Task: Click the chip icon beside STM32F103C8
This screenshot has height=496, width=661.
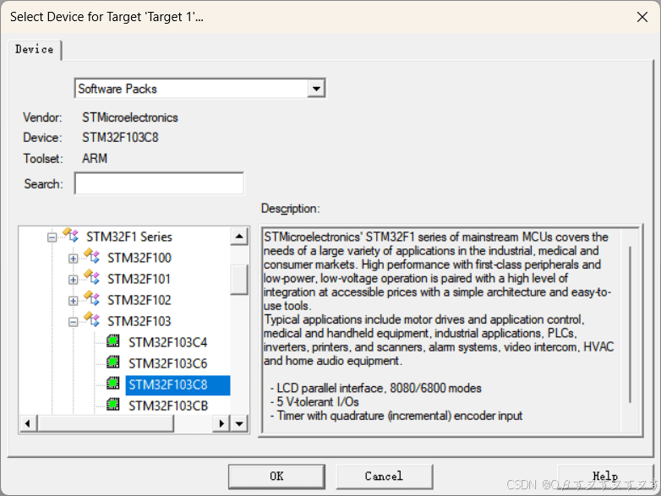Action: click(113, 383)
